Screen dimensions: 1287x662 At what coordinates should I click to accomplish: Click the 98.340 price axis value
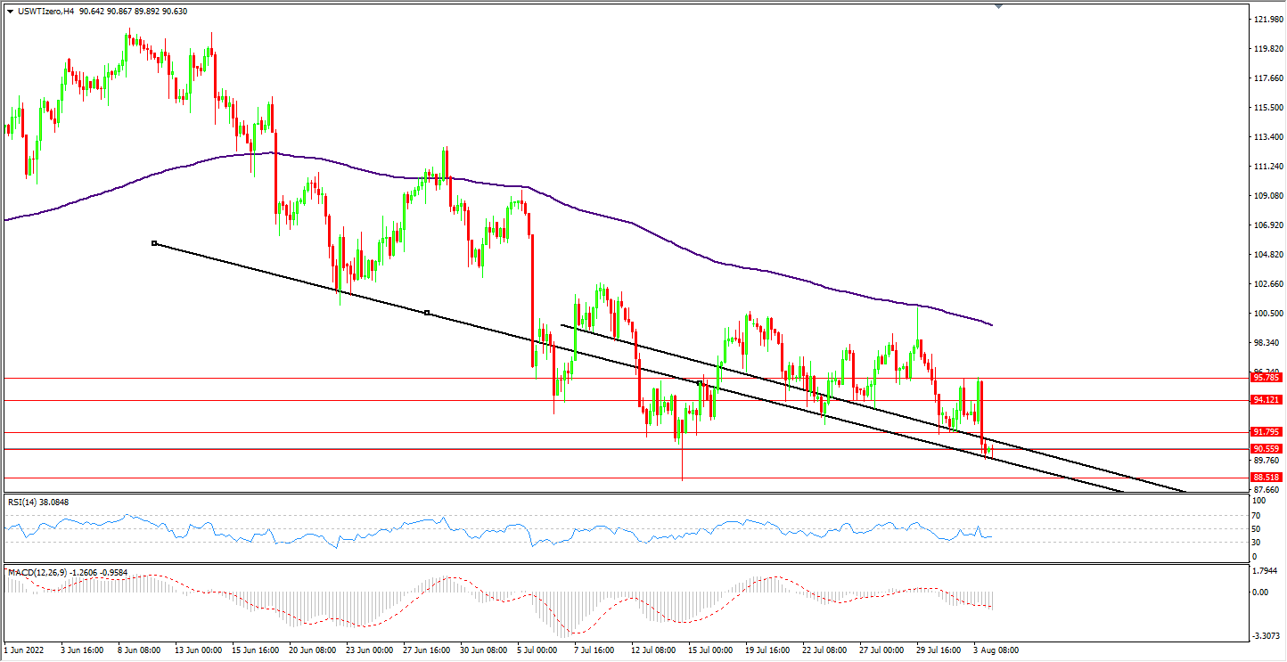click(1267, 343)
